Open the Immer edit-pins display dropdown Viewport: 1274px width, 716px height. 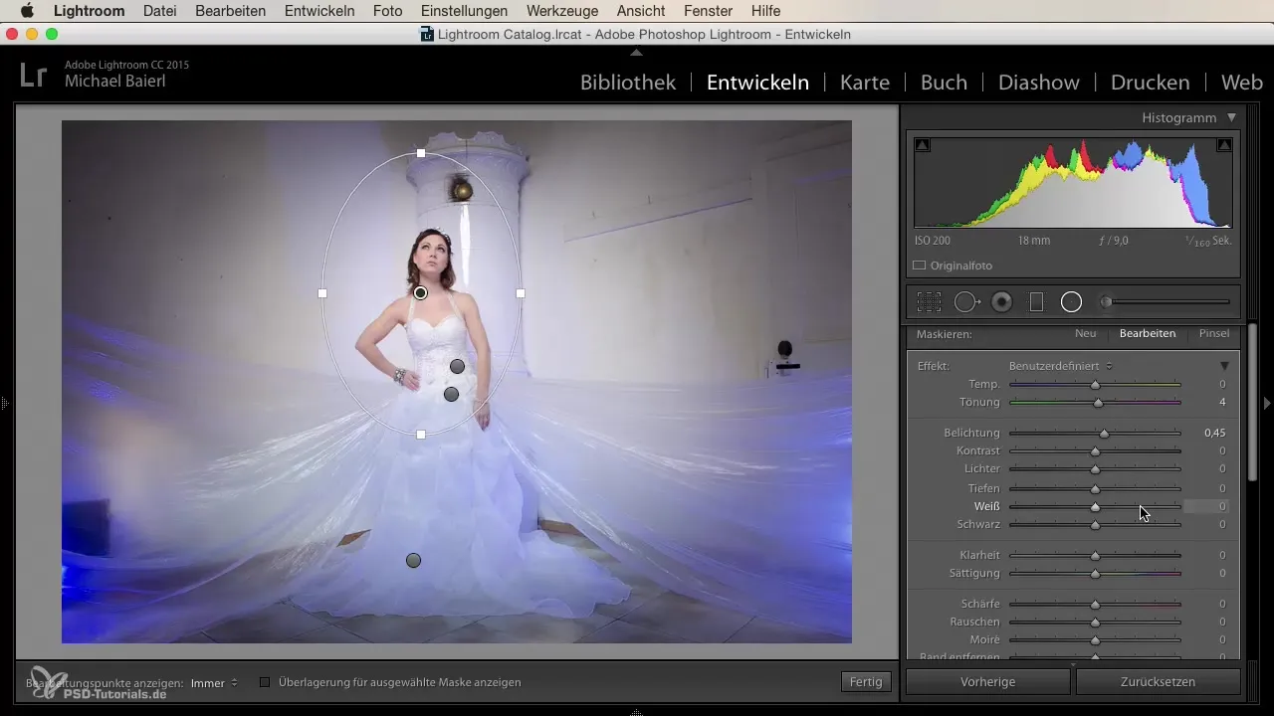click(214, 682)
